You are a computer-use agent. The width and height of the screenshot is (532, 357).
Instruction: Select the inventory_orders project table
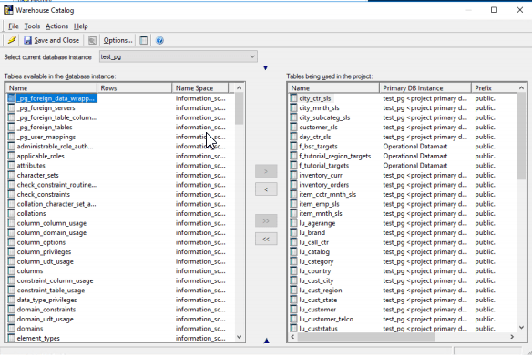click(323, 185)
